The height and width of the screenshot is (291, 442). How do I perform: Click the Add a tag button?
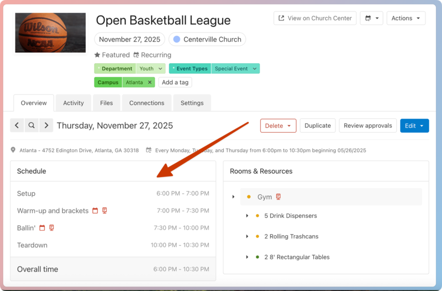click(175, 82)
